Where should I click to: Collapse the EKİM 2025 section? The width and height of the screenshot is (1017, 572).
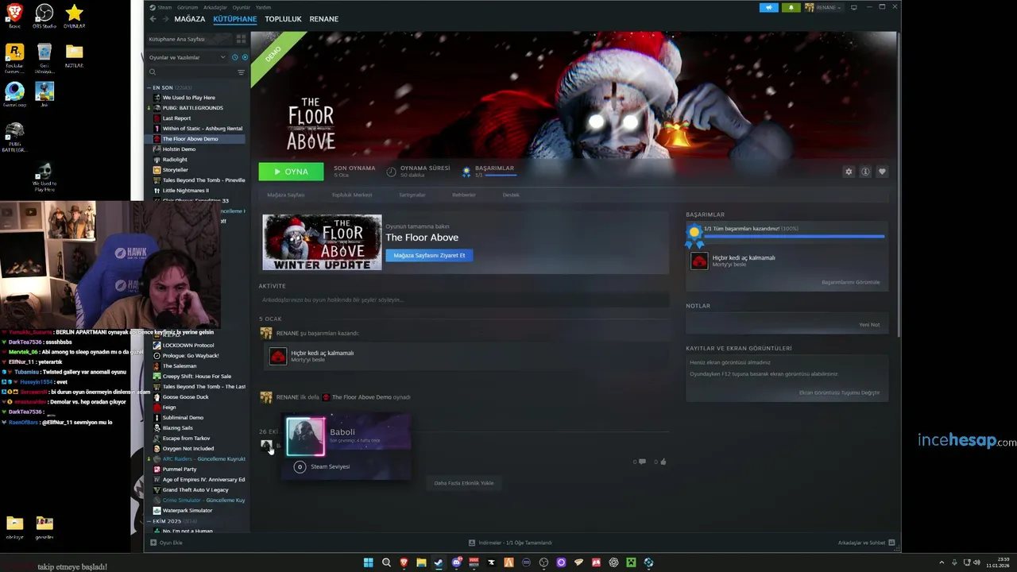149,521
